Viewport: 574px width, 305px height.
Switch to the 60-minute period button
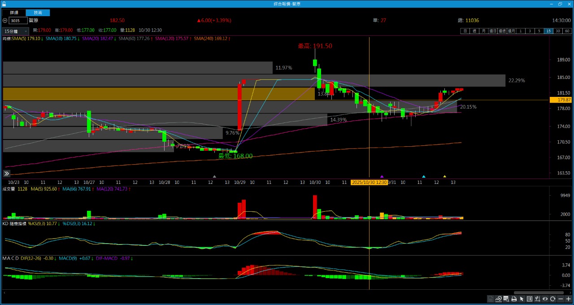(x=567, y=31)
